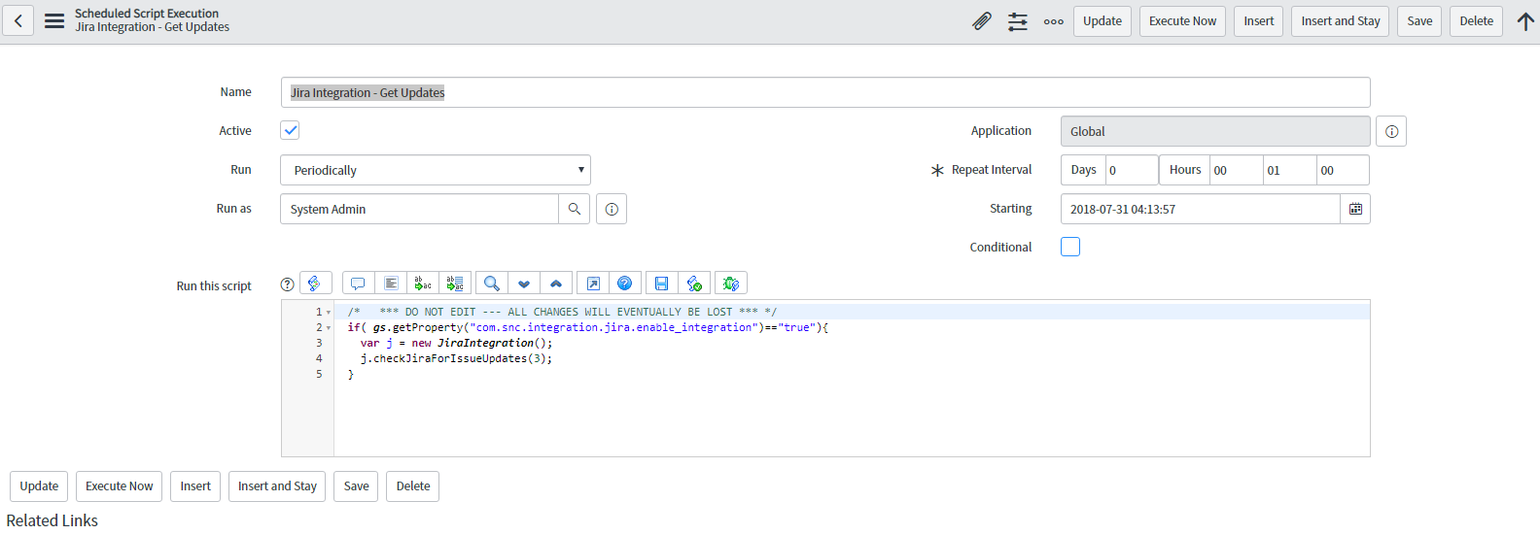
Task: Click the Application field showing Global
Action: [1215, 131]
